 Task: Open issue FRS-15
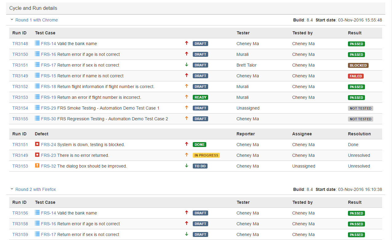pyautogui.click(x=48, y=76)
